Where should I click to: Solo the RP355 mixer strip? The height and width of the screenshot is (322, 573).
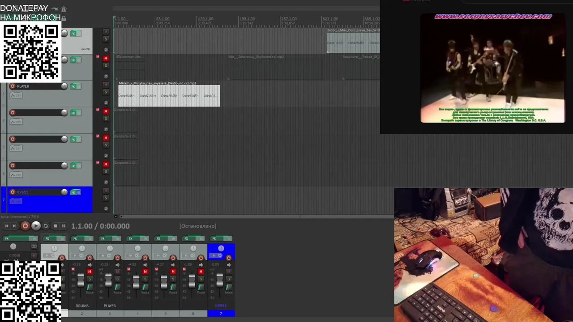(x=228, y=279)
